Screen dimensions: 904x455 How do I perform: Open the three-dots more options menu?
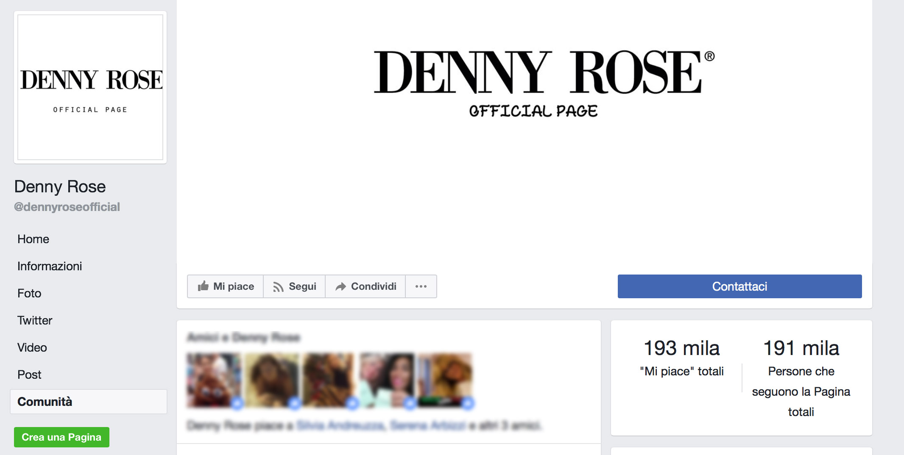pos(421,286)
